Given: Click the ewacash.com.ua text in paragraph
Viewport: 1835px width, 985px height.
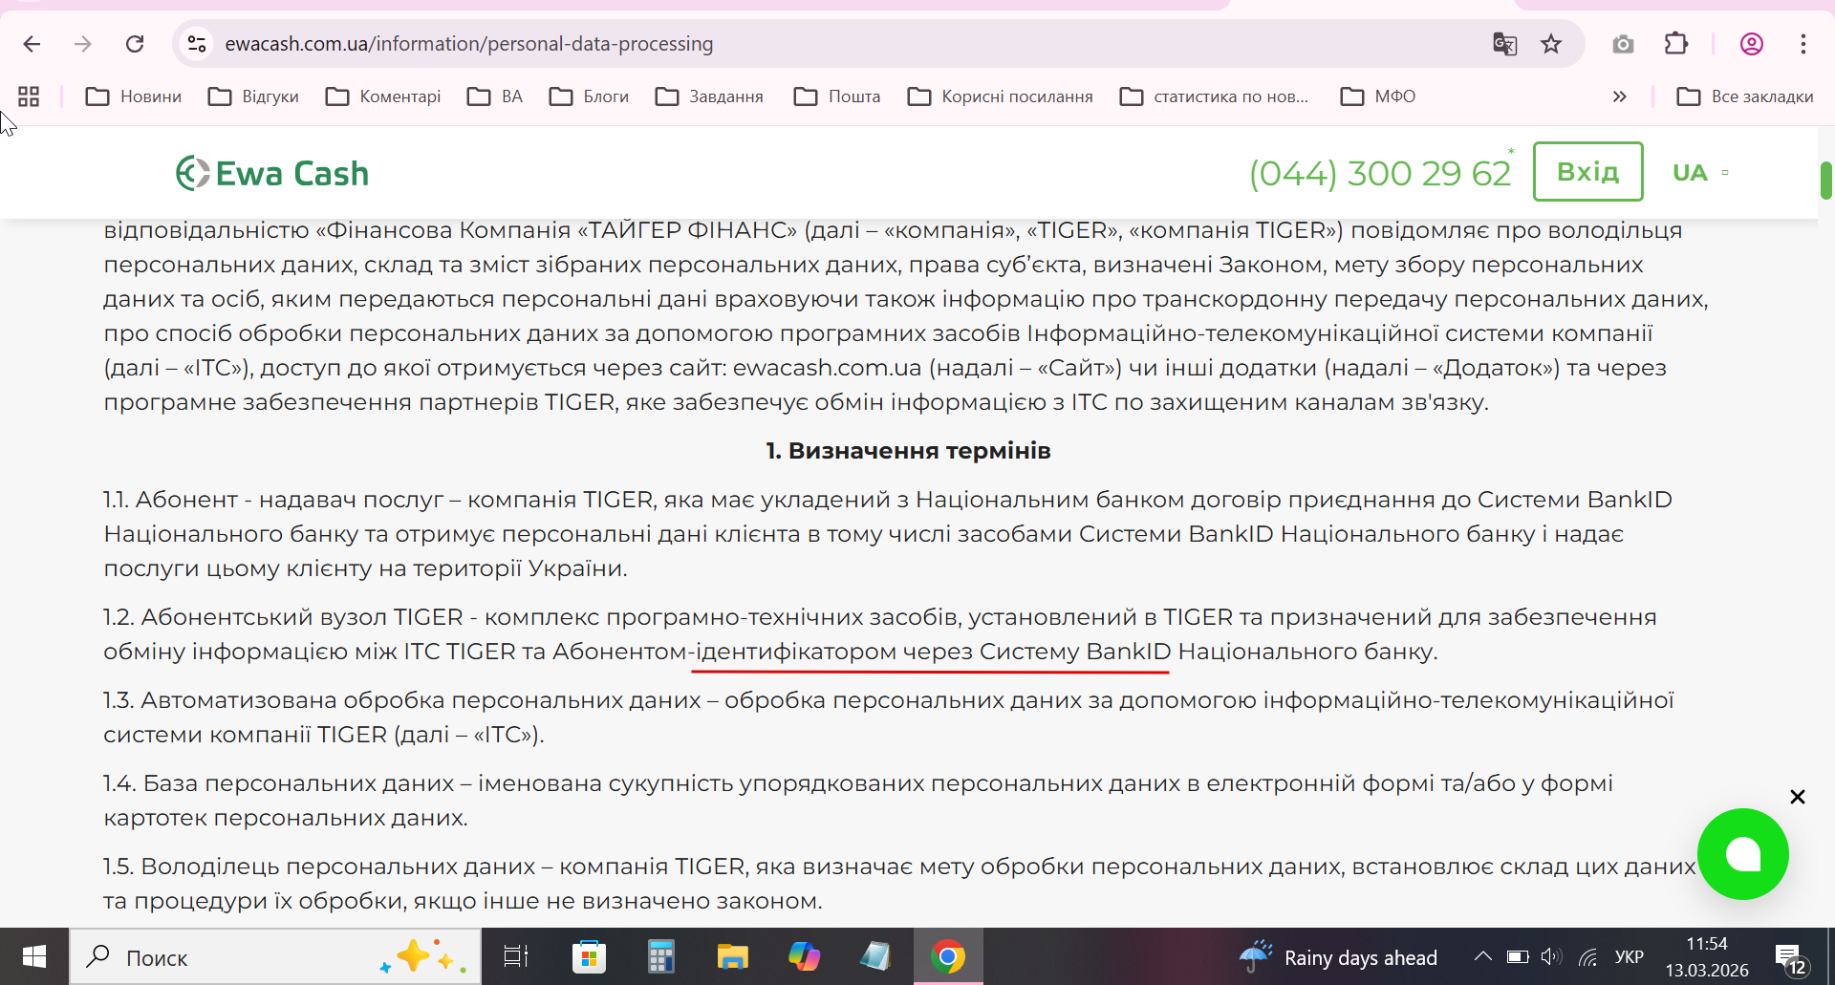Looking at the screenshot, I should point(827,368).
